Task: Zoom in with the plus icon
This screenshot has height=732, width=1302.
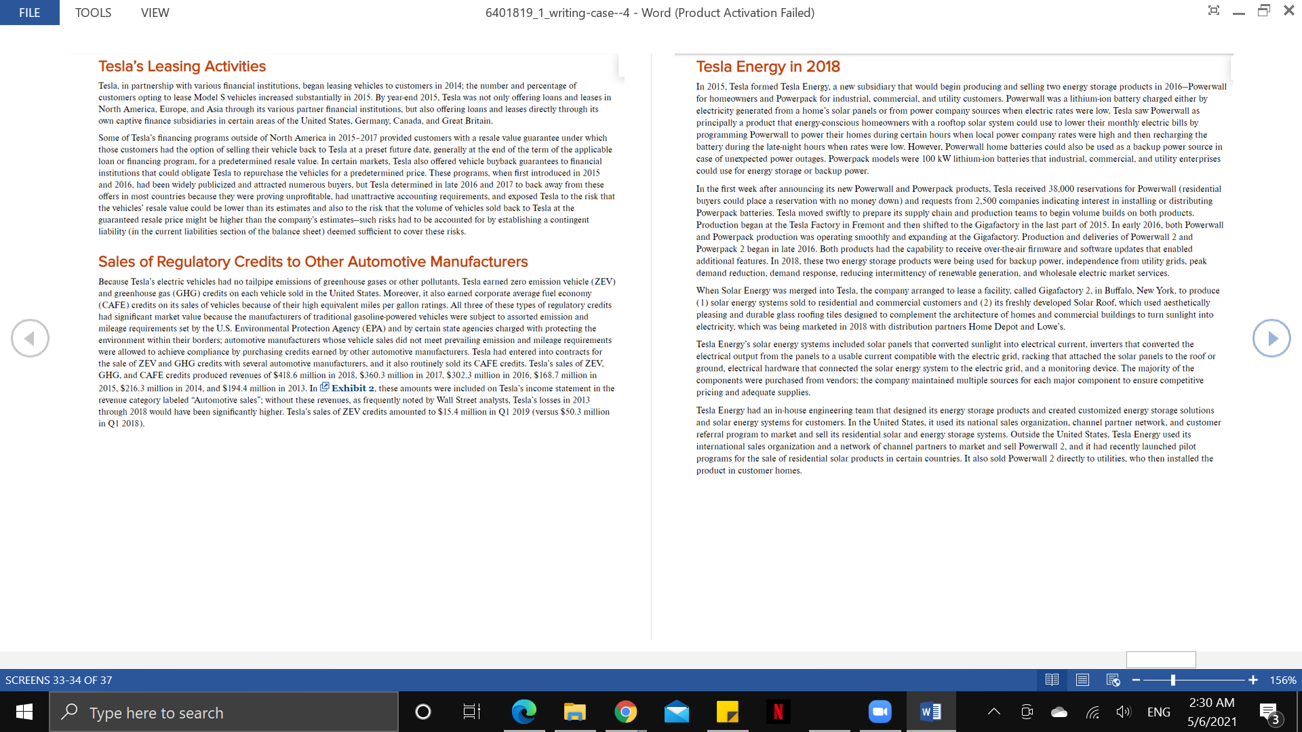Action: (1253, 680)
